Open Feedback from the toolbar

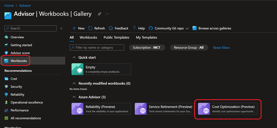[118, 28]
